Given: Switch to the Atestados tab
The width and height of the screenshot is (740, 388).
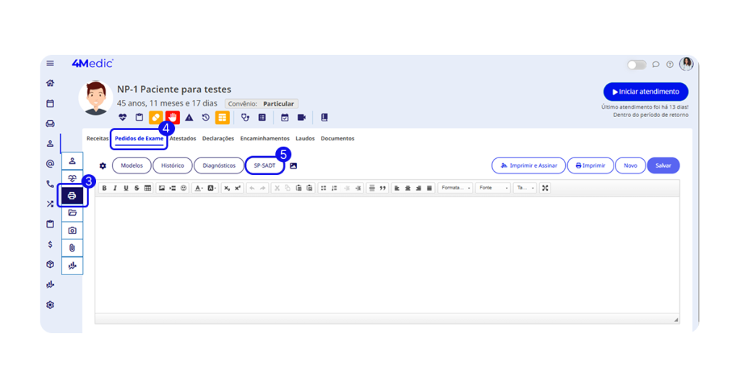Looking at the screenshot, I should point(183,138).
